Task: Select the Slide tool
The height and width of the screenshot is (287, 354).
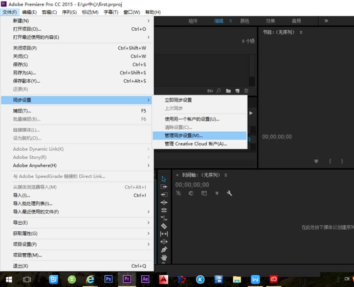Action: (164, 242)
